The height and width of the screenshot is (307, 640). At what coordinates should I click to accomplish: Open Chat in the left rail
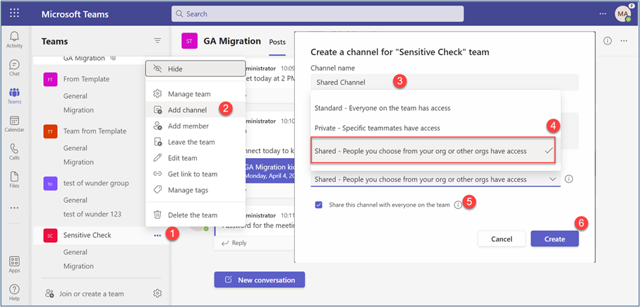click(14, 68)
